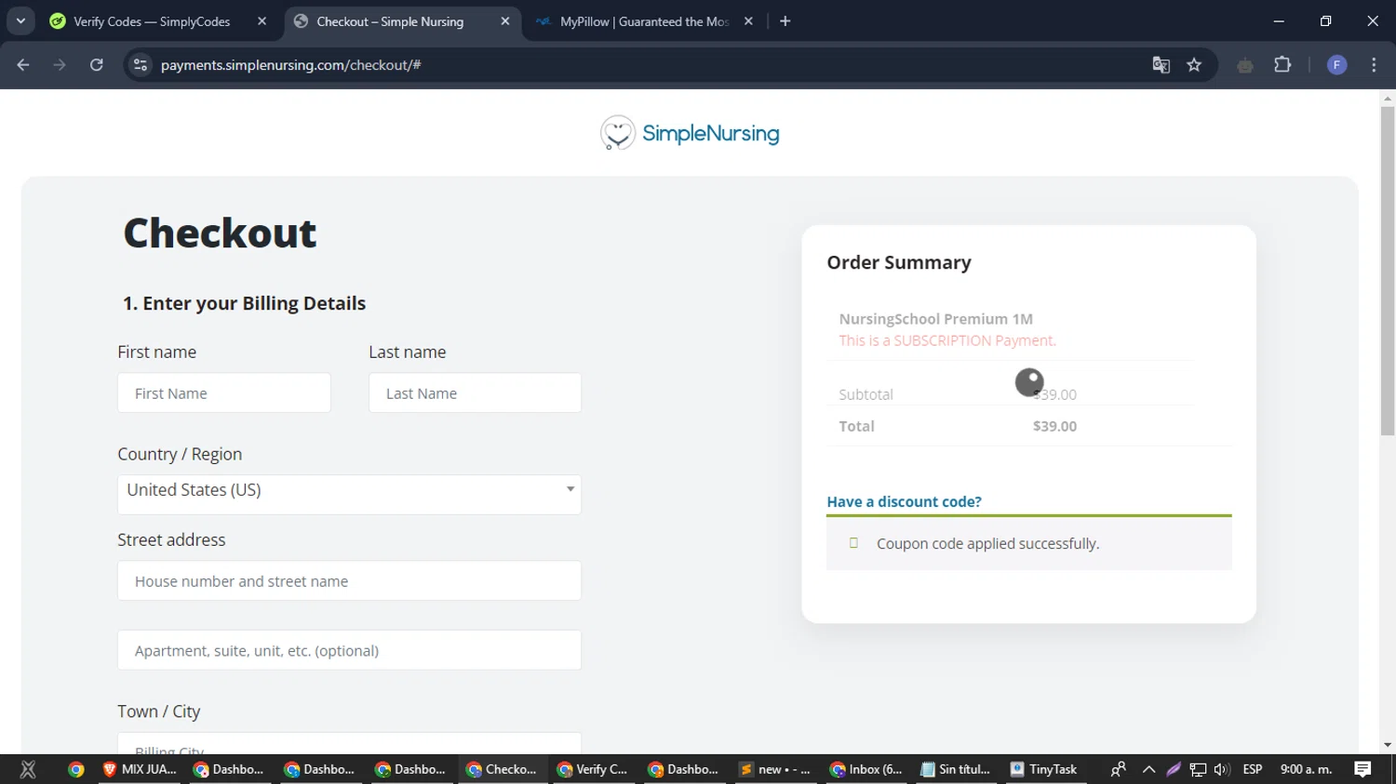Click the volume speaker tray icon
Screen dimensions: 1396x784
[1222, 769]
